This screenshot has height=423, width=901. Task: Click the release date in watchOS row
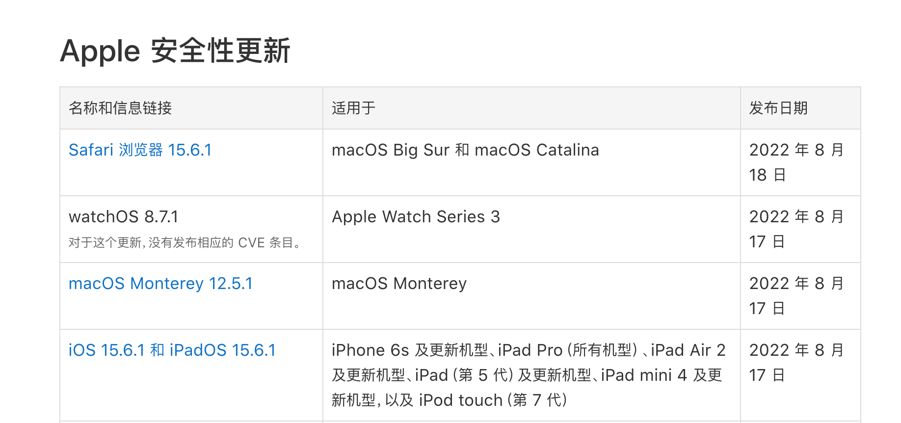point(796,229)
